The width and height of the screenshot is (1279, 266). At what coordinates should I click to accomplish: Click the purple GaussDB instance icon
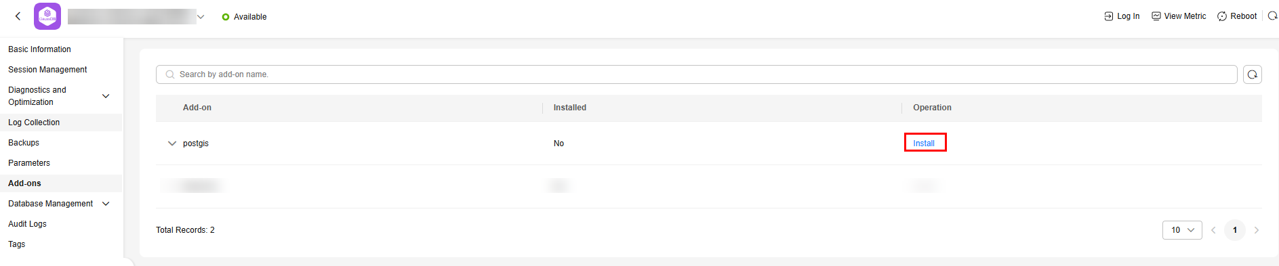click(47, 16)
